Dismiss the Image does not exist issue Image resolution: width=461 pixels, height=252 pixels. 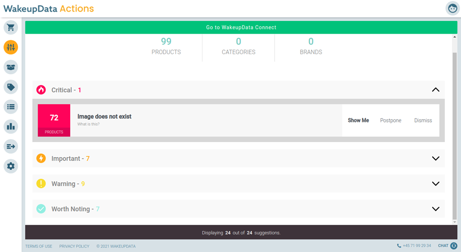[423, 121]
